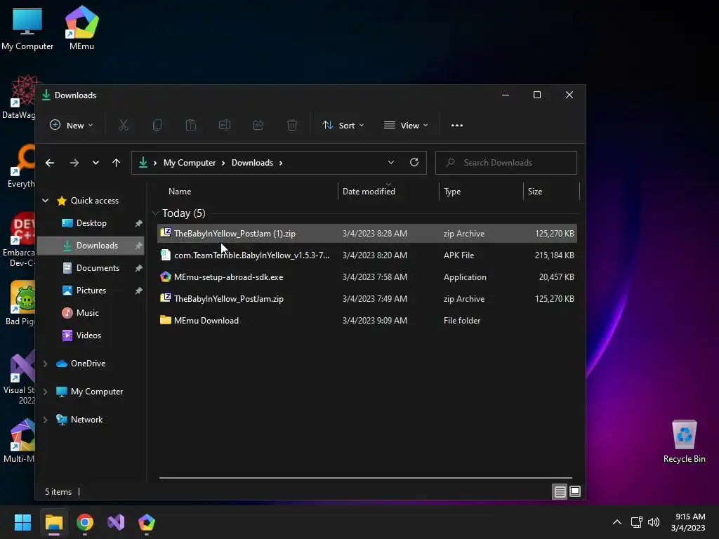Screen dimensions: 719x539
Task: Open Desktop in Quick access
Action: coord(91,223)
